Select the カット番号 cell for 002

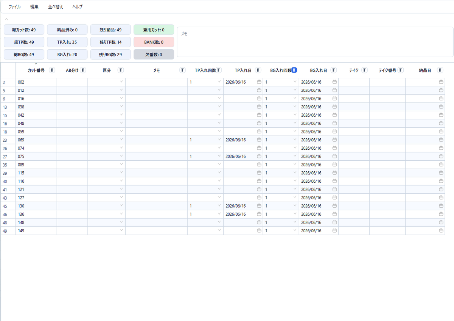pyautogui.click(x=36, y=82)
